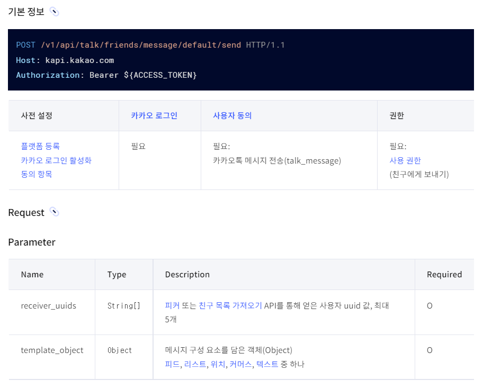The image size is (483, 389).
Task: Open the 피드 template link
Action: pyautogui.click(x=172, y=364)
